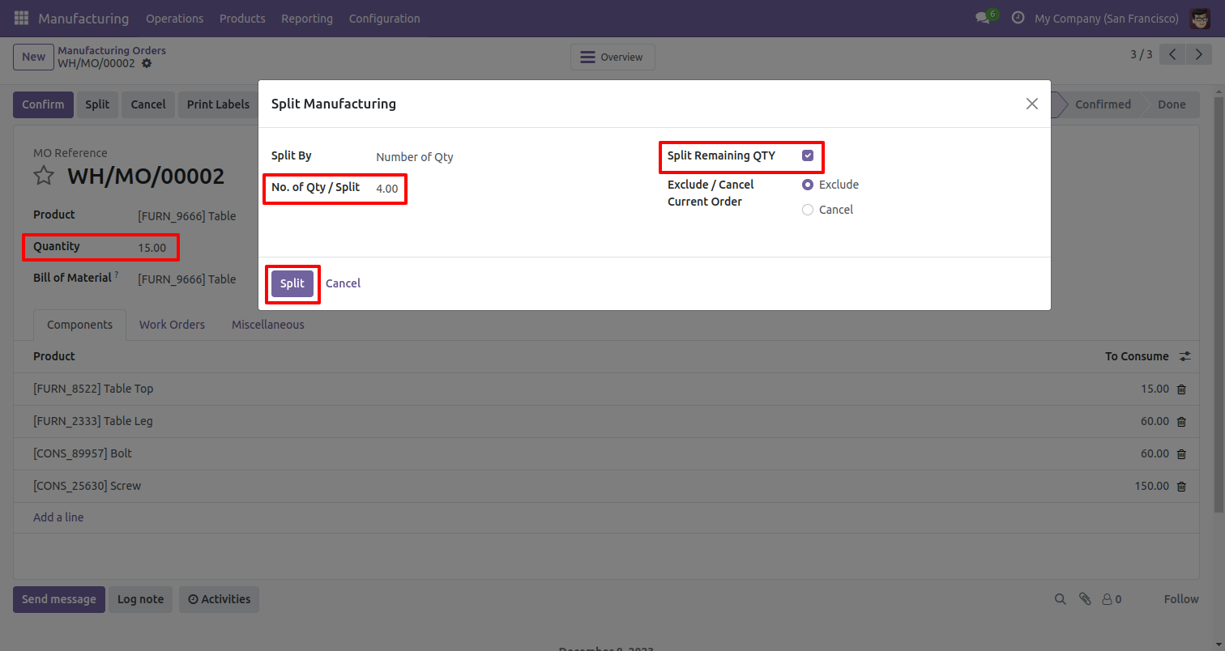Select the Exclude radio option
This screenshot has height=651, width=1225.
(807, 185)
